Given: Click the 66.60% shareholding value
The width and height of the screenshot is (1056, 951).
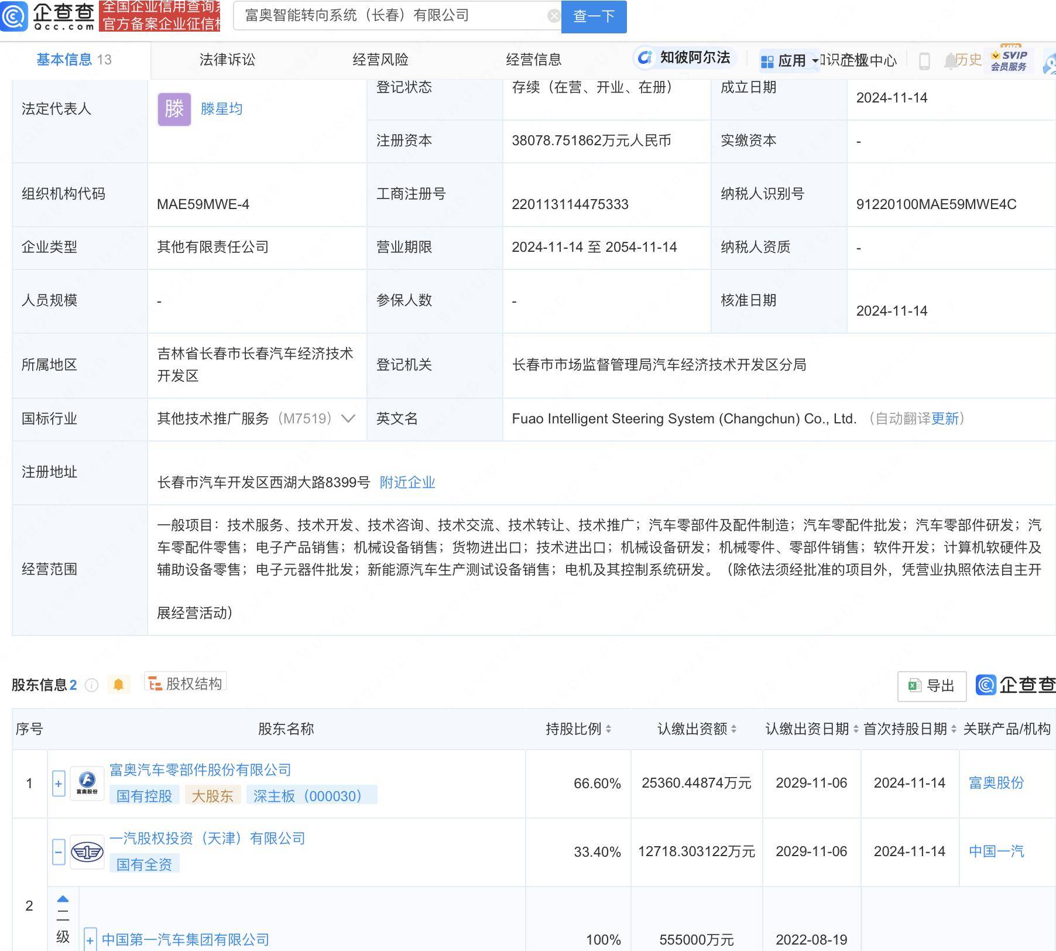Looking at the screenshot, I should [597, 784].
